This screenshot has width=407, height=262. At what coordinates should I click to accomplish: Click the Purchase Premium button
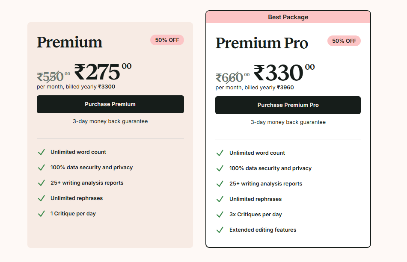[110, 104]
